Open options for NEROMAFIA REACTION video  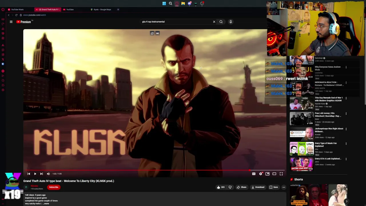click(346, 83)
